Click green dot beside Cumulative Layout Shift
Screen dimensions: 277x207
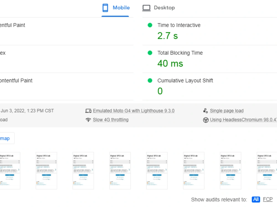pos(150,80)
